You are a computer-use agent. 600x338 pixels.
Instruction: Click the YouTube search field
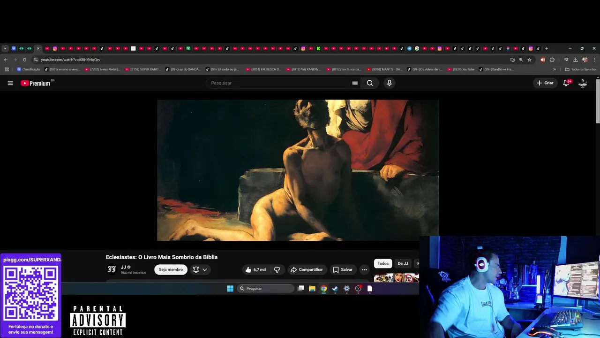click(x=279, y=83)
